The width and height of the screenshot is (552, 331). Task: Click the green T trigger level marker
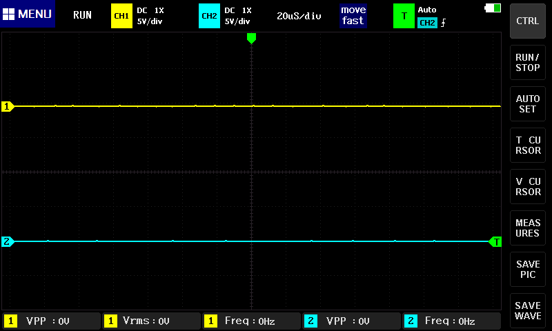coord(495,241)
